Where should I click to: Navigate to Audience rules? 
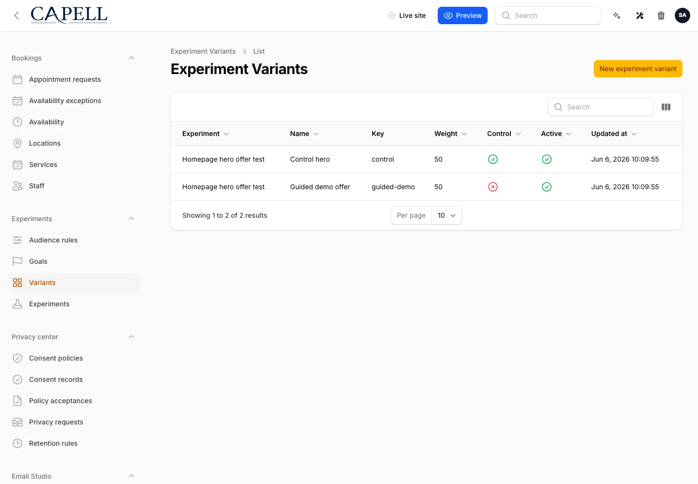tap(74, 240)
